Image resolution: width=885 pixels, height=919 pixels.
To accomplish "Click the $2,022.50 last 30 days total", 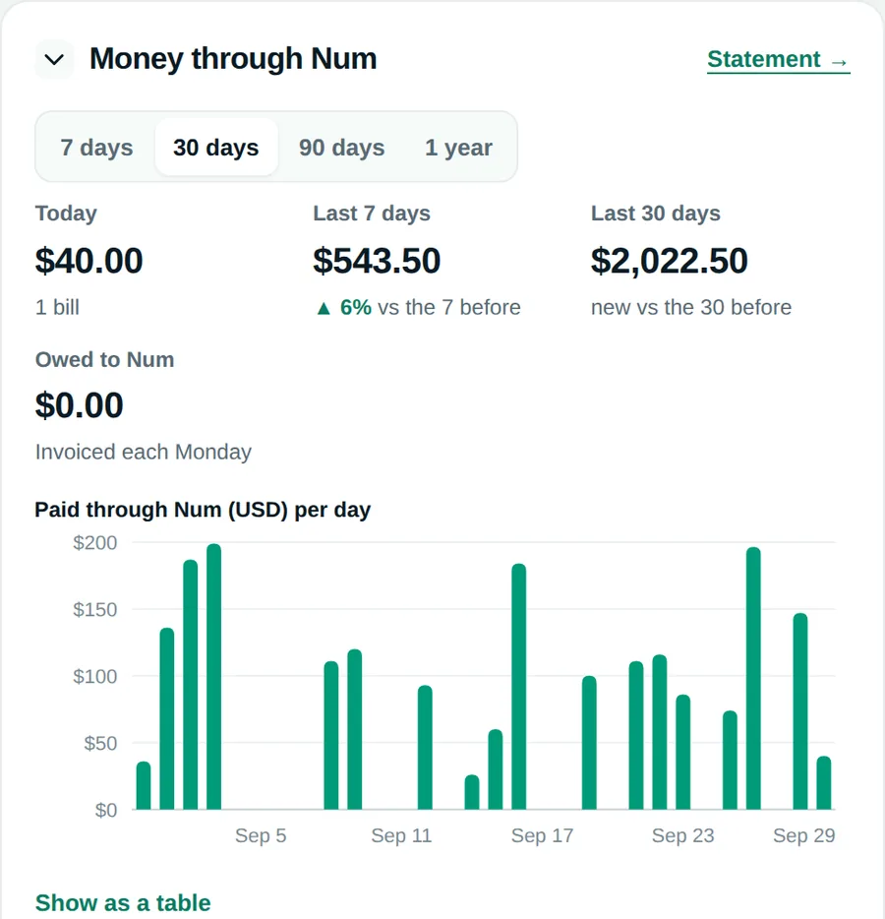I will coord(670,261).
